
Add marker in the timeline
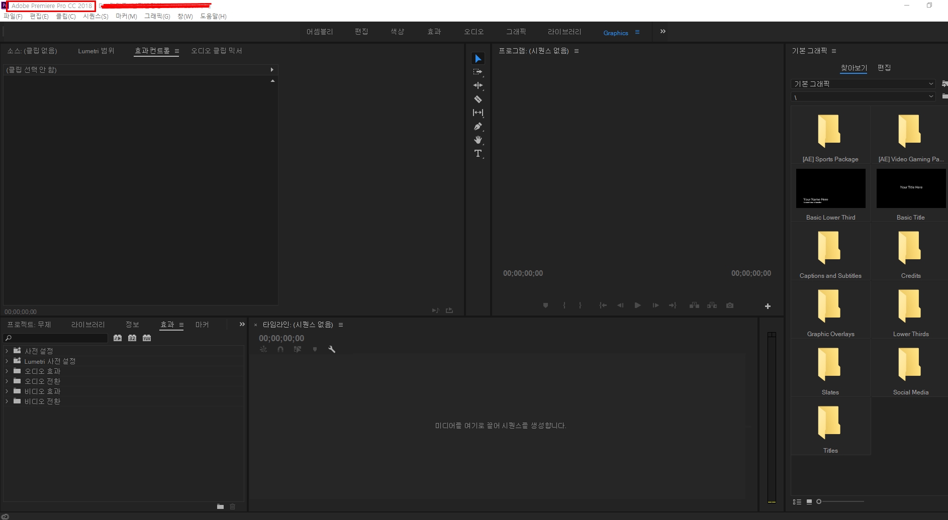[x=315, y=349]
